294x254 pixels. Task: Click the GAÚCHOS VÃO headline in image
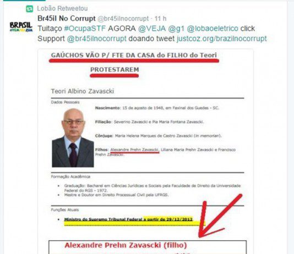[x=134, y=55]
